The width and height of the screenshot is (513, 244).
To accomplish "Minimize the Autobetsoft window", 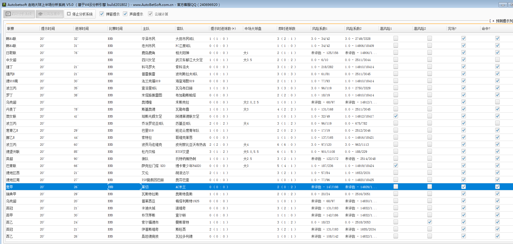I will point(503,5).
